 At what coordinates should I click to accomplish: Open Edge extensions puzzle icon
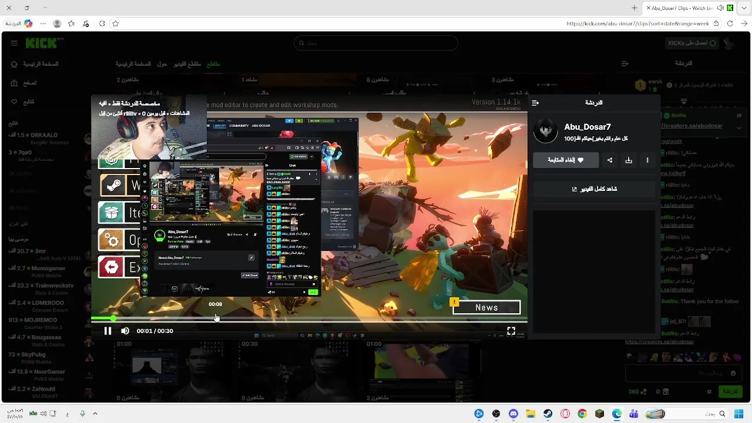(x=102, y=23)
